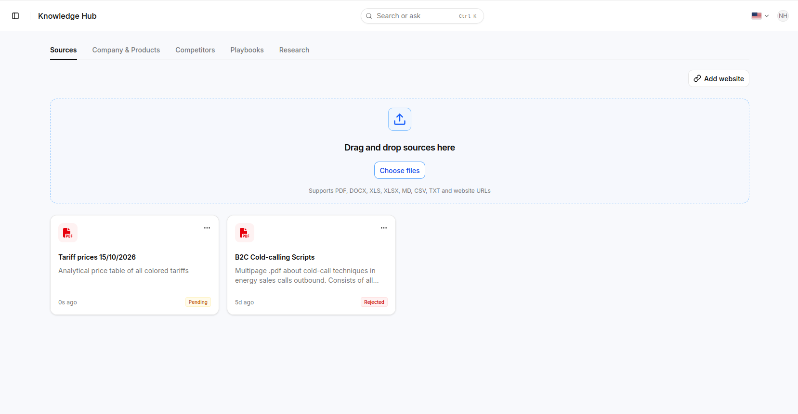Open the Tariff prices 15/10/2026 title
Viewport: 798px width, 414px height.
click(x=97, y=257)
